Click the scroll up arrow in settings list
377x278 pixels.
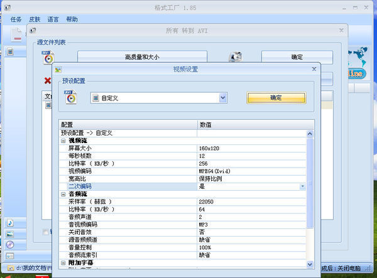point(310,134)
